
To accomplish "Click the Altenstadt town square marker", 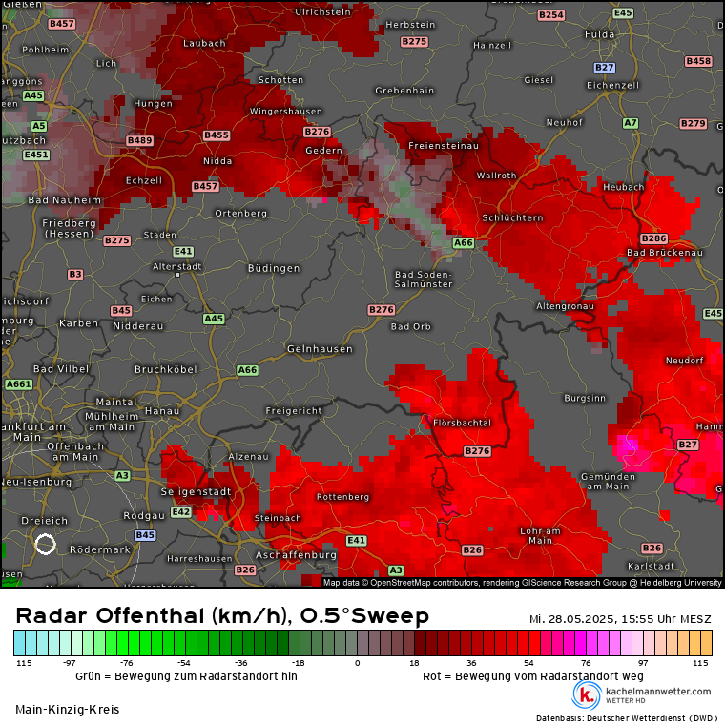I will (177, 275).
